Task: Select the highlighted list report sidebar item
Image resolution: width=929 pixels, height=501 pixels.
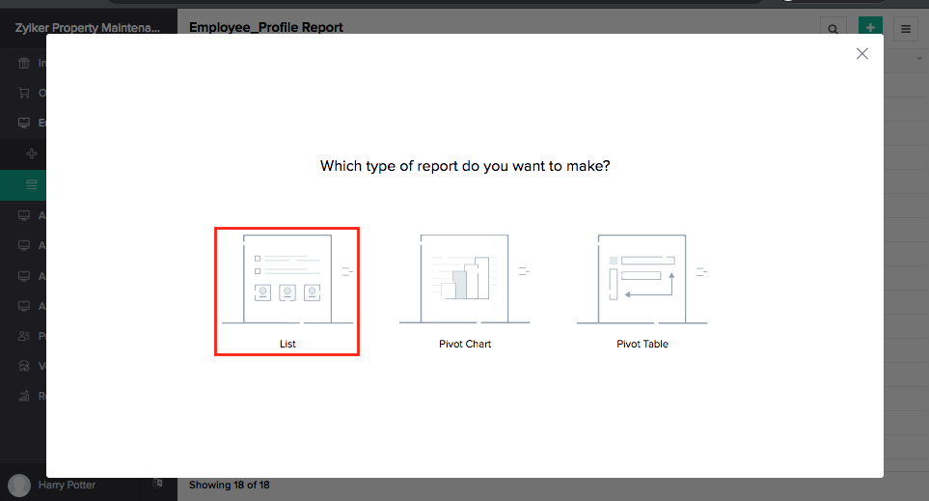Action: pos(23,185)
